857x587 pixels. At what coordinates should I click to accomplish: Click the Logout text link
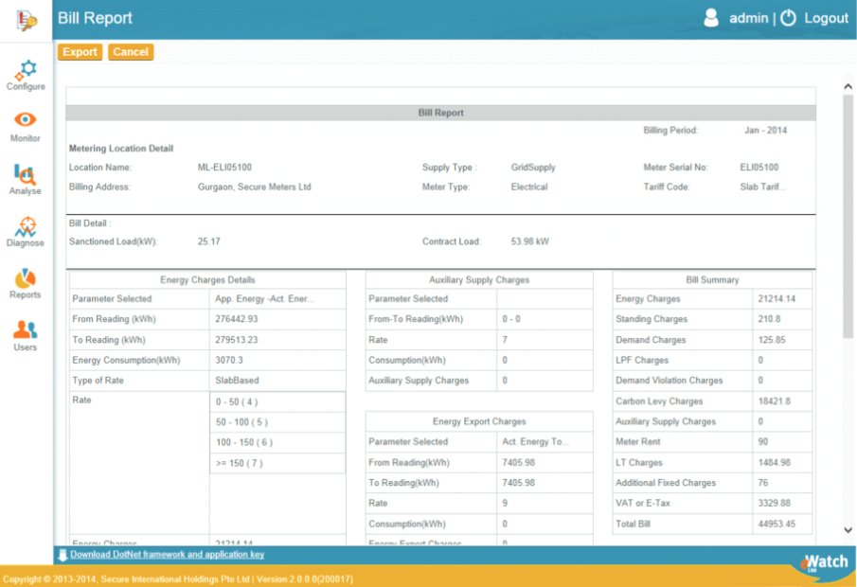click(826, 18)
